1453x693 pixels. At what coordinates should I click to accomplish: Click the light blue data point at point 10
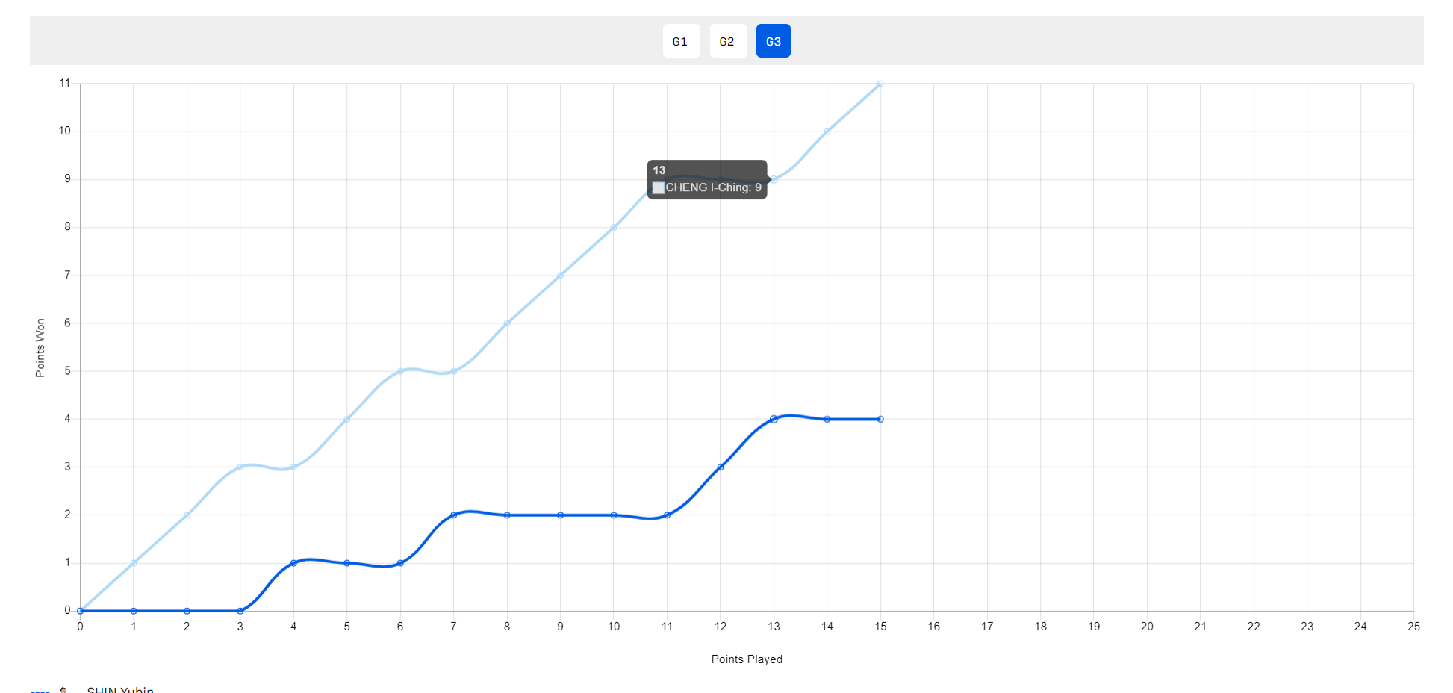[x=614, y=228]
